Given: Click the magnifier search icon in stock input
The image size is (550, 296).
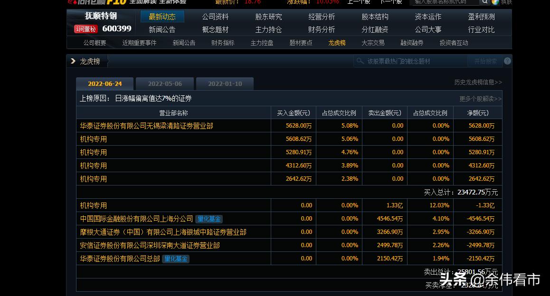Looking at the screenshot, I should (485, 2).
